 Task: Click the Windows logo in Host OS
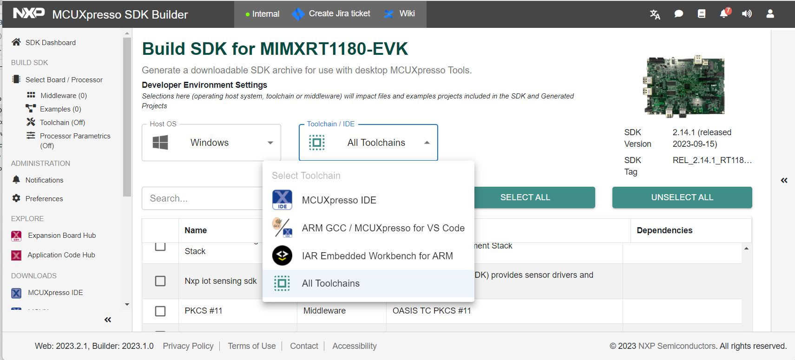point(160,143)
